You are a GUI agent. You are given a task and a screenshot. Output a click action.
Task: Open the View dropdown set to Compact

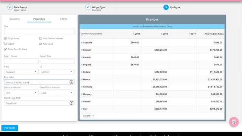coord(21,72)
